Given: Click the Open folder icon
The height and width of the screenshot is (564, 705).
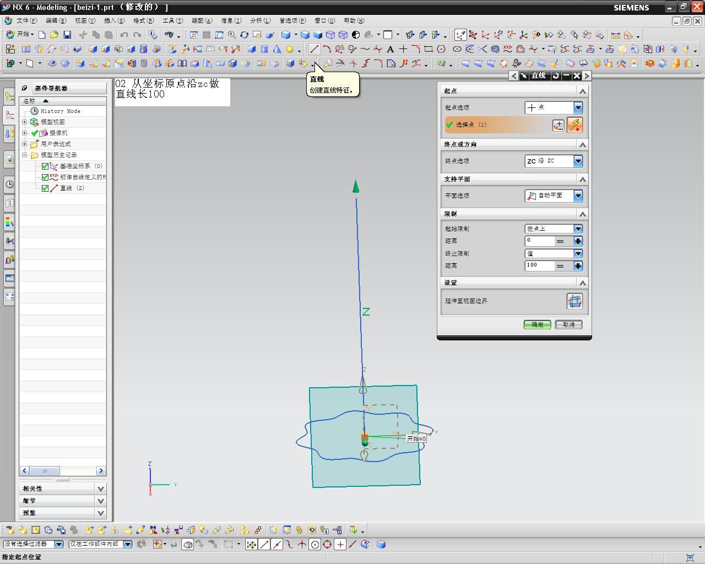Looking at the screenshot, I should tap(54, 35).
